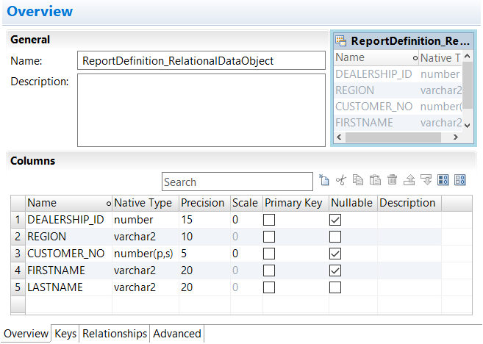Image resolution: width=483 pixels, height=344 pixels.
Task: Click in the Description text area
Action: tap(200, 110)
